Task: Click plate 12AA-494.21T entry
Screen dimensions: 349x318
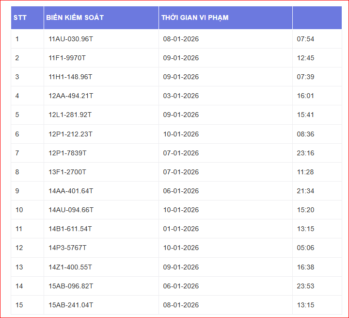Action: click(71, 96)
